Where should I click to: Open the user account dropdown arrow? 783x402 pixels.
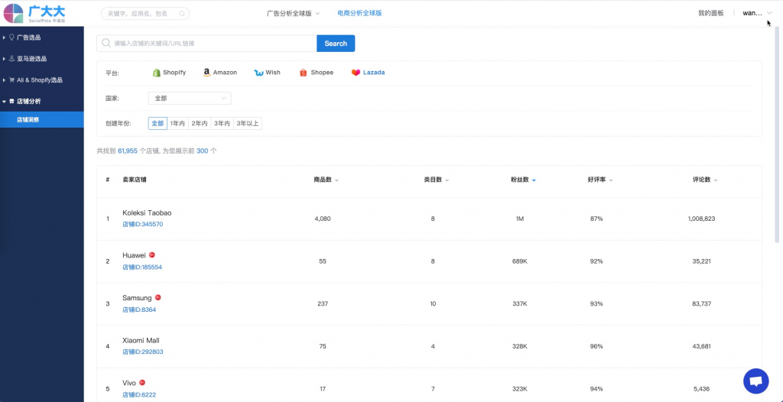[769, 14]
